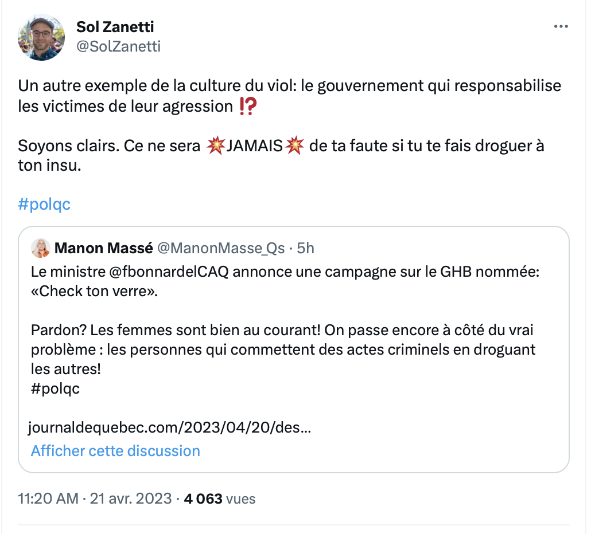Open the 21 avr. 2023 date
Viewport: 591px width, 534px height.
click(131, 498)
